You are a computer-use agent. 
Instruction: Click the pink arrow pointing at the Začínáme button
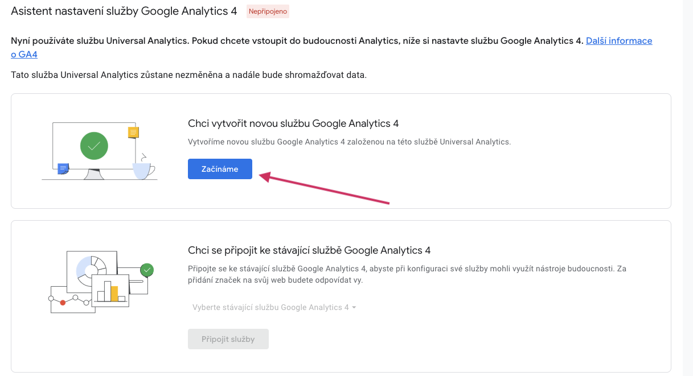pyautogui.click(x=324, y=188)
